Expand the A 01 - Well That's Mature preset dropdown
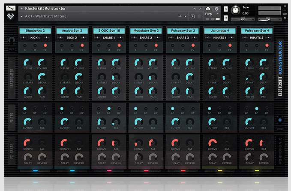Image resolution: width=291 pixels, height=191 pixels. (x=21, y=16)
